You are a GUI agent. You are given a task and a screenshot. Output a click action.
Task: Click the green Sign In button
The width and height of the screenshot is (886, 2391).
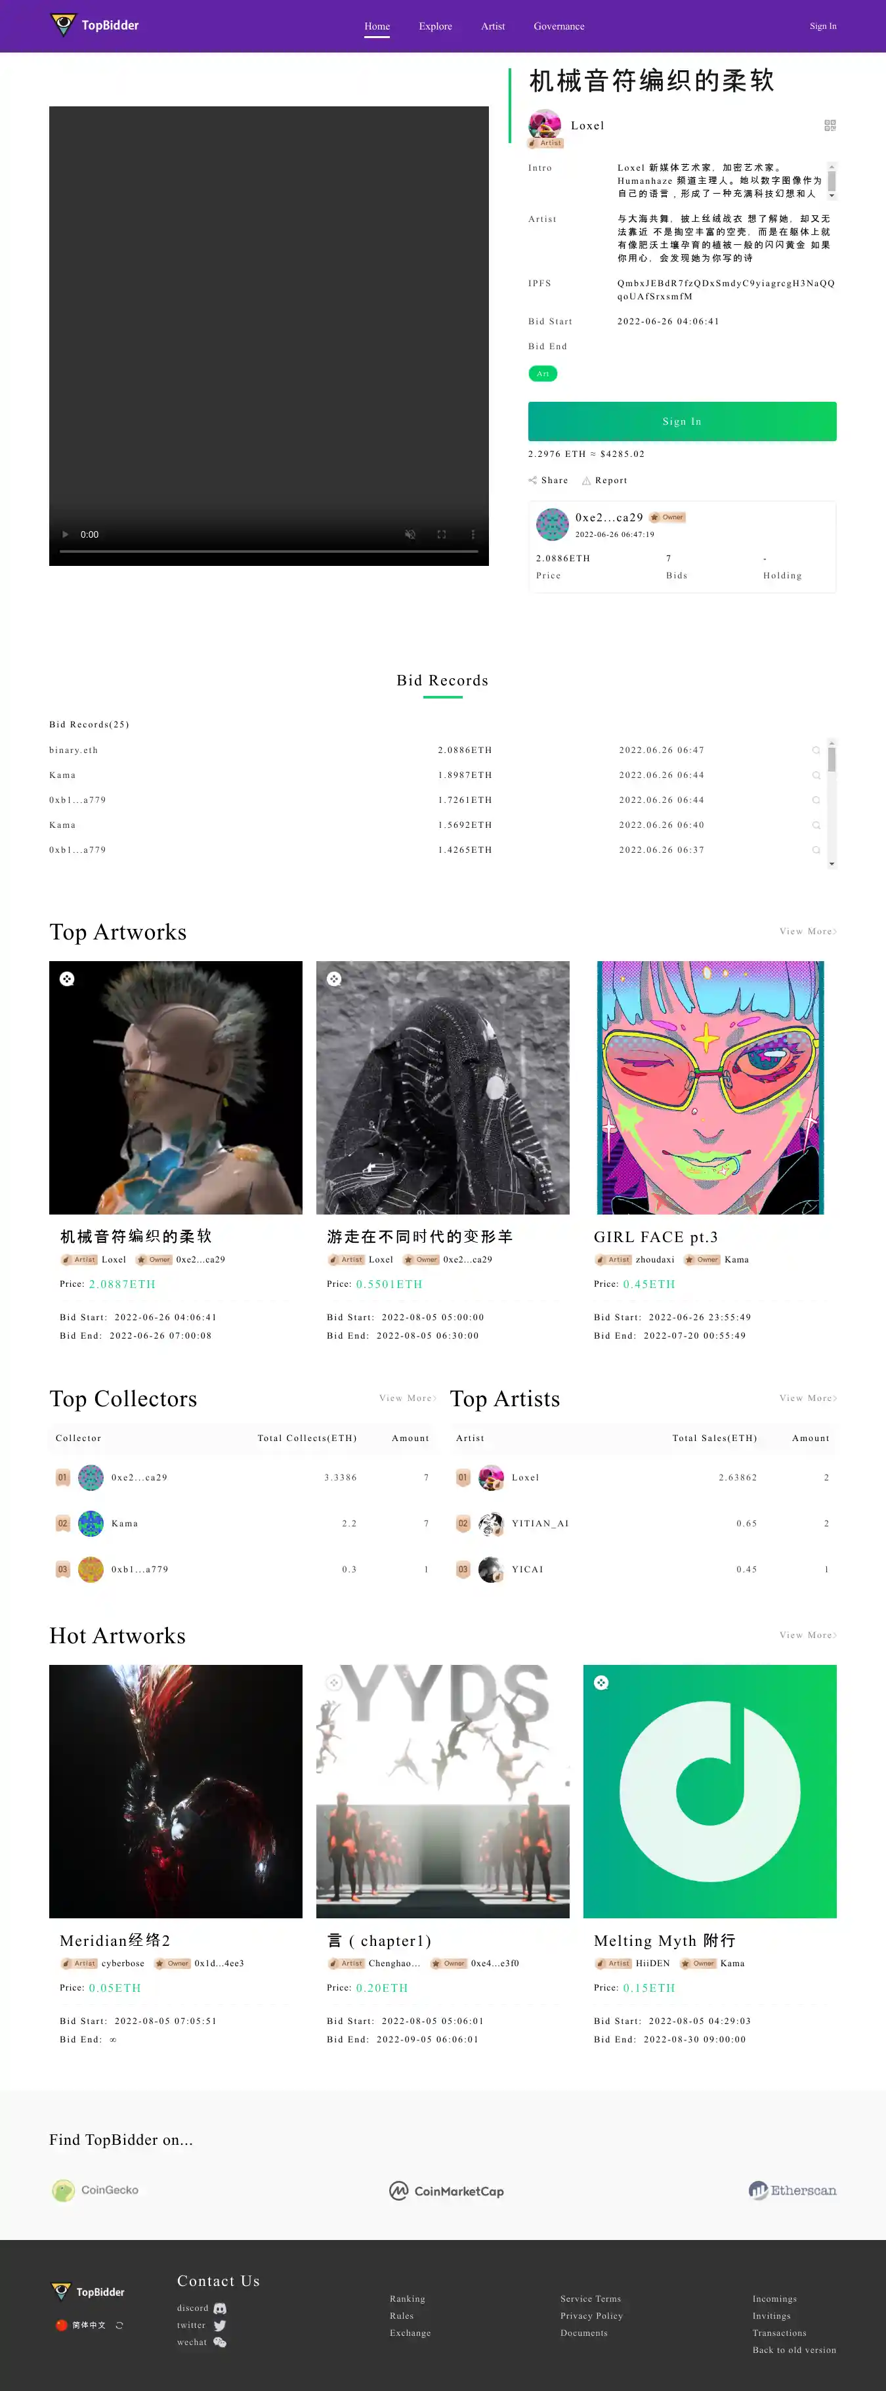coord(682,421)
